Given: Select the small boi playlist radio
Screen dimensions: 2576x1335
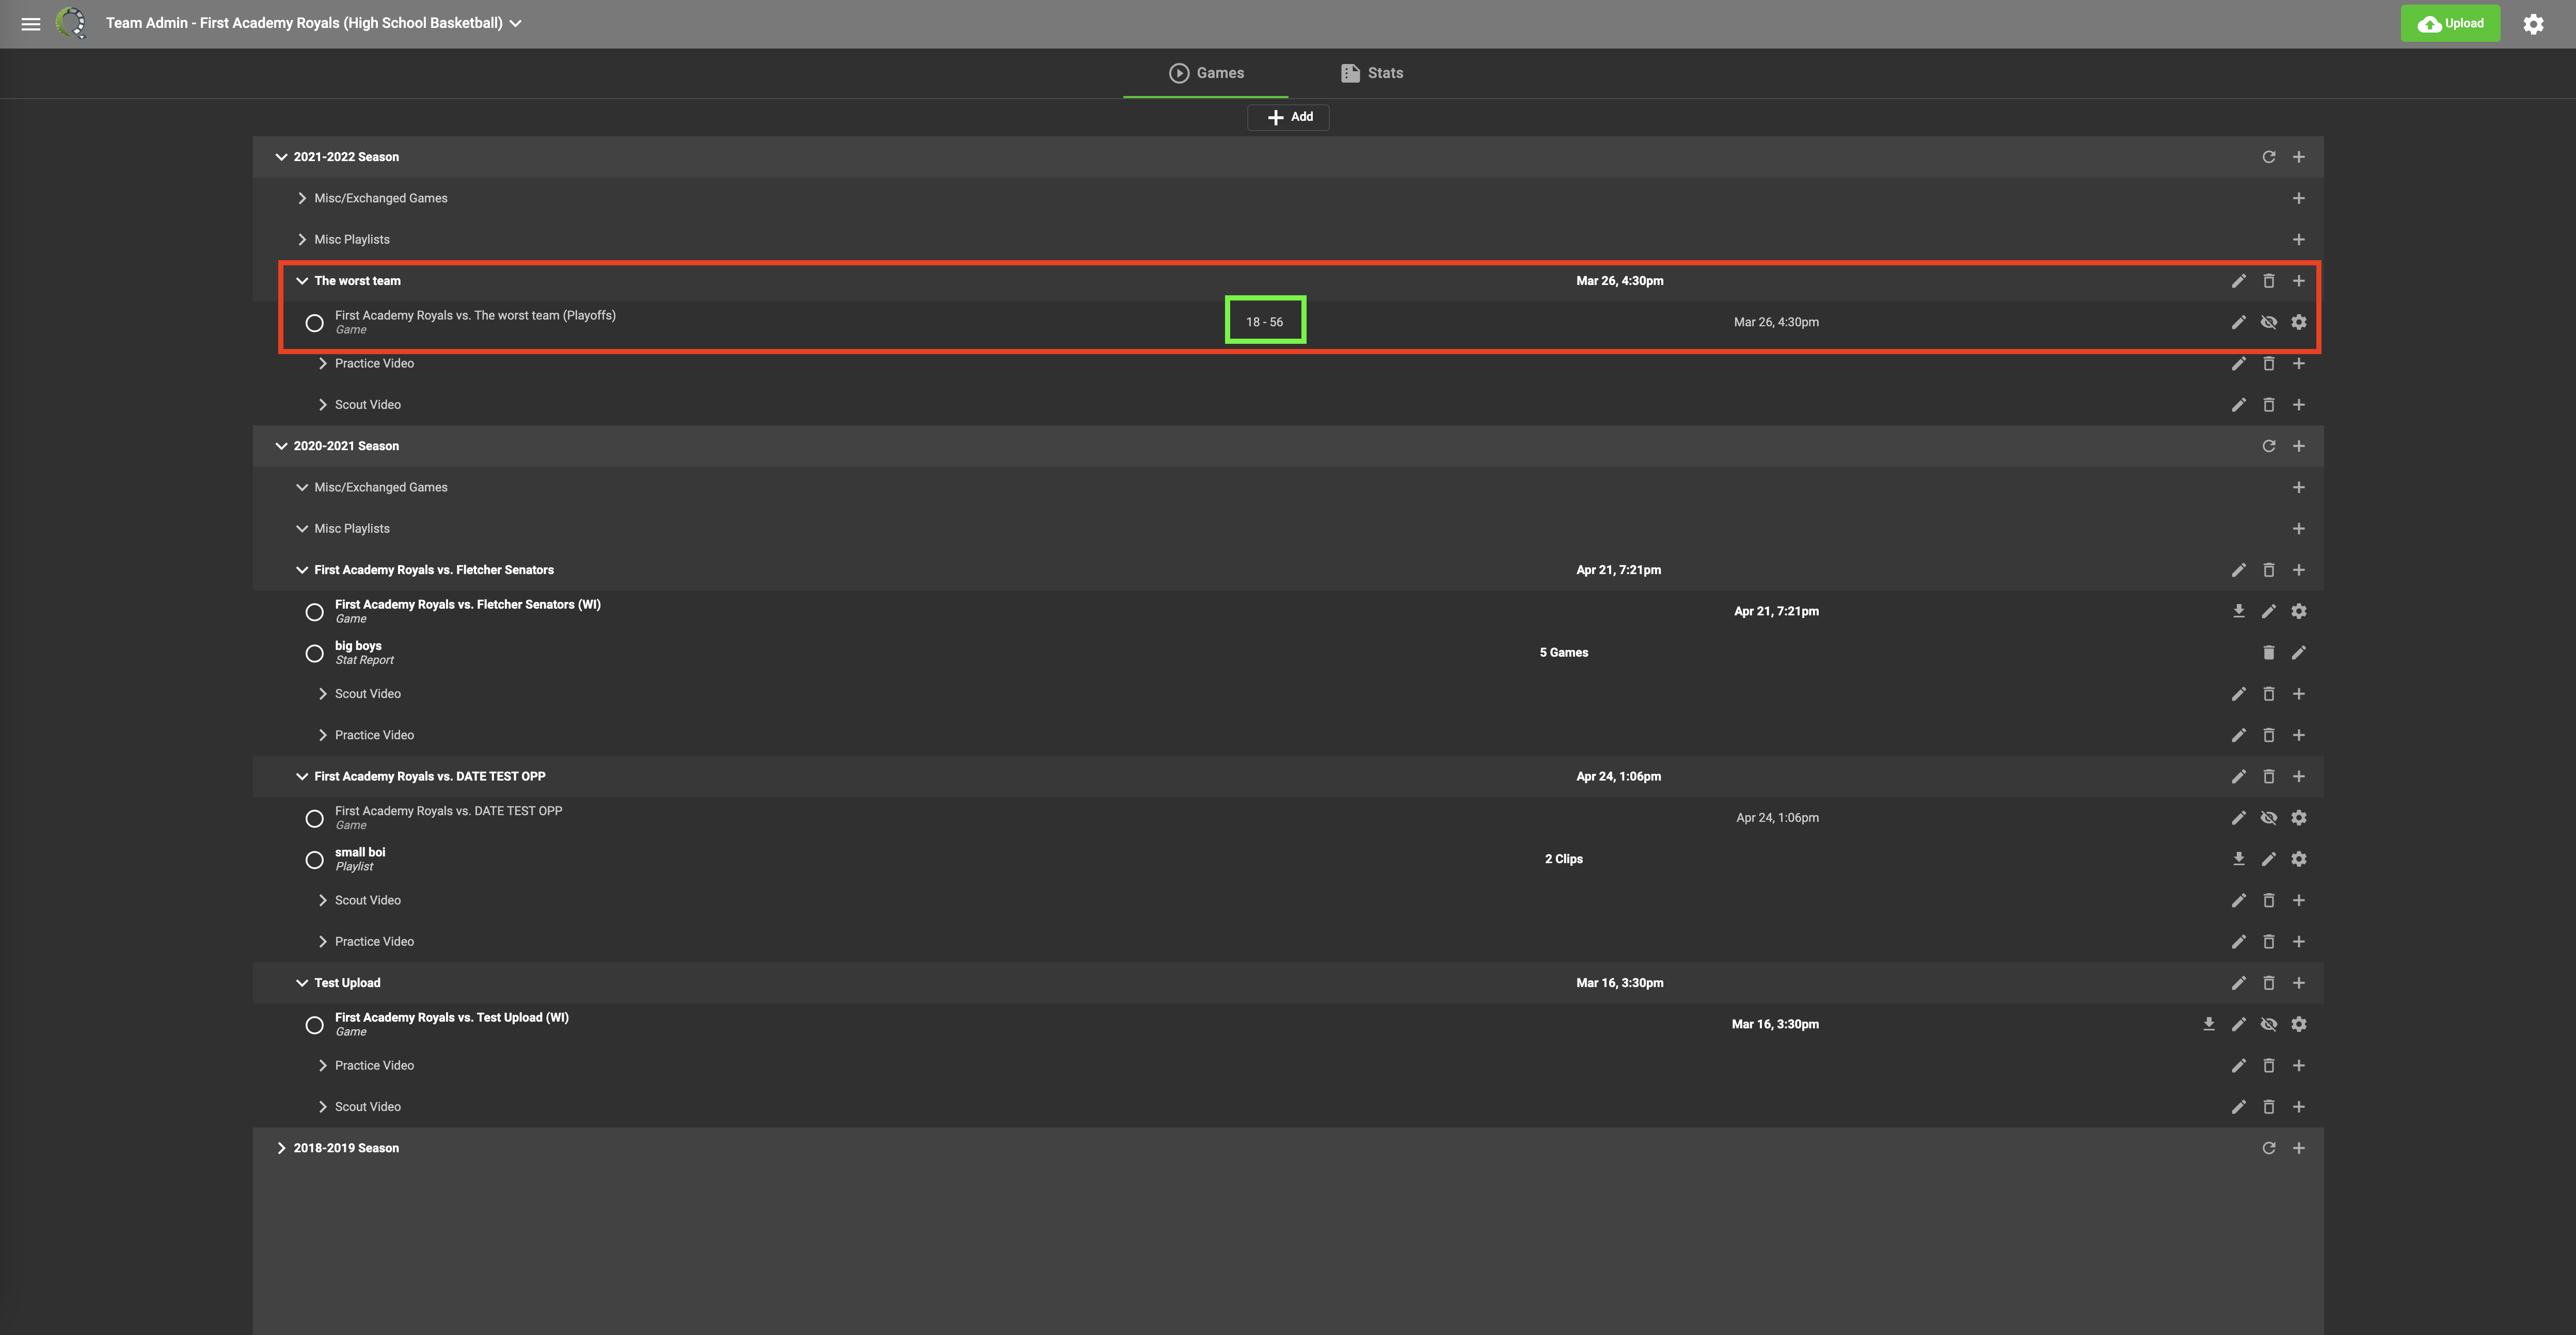Looking at the screenshot, I should [x=314, y=860].
